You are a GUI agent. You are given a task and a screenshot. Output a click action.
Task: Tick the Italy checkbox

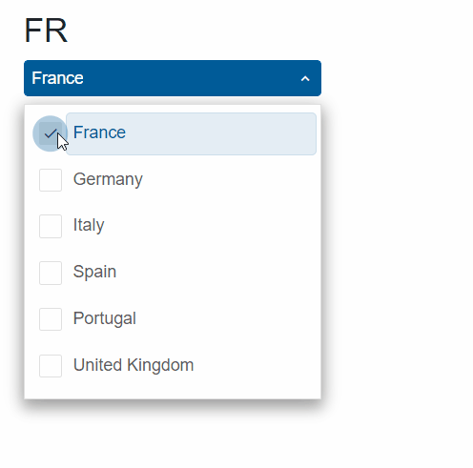tap(51, 226)
